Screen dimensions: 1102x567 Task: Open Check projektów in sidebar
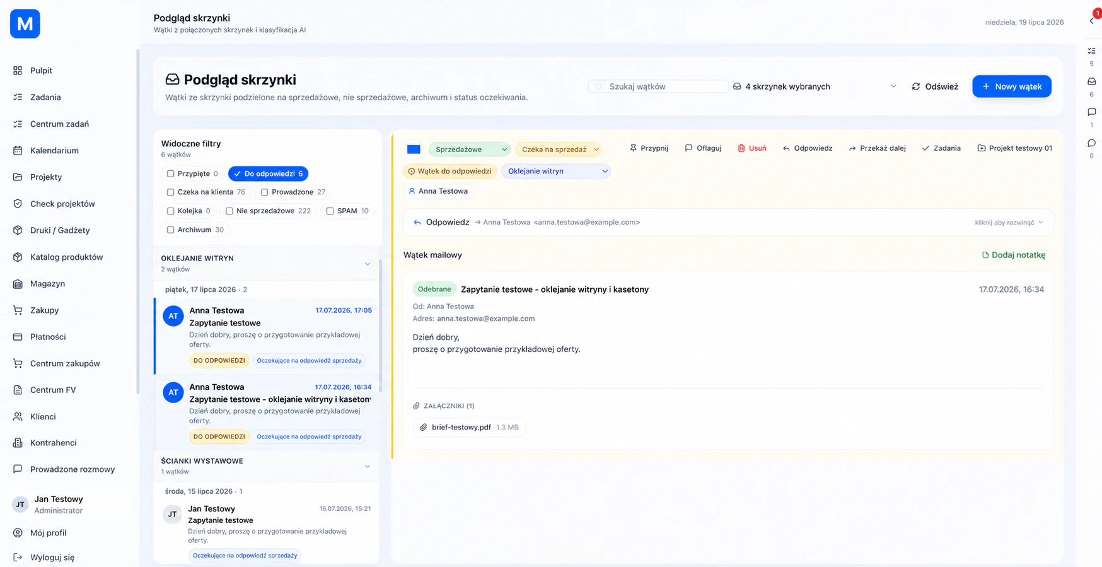(62, 204)
